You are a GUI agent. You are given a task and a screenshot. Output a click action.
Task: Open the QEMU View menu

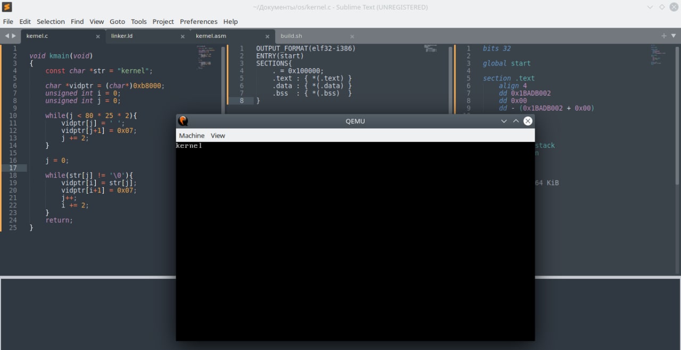pos(218,136)
